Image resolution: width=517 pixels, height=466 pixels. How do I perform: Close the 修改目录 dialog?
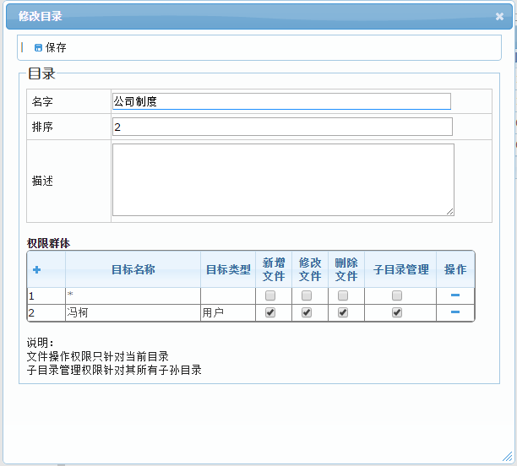499,16
